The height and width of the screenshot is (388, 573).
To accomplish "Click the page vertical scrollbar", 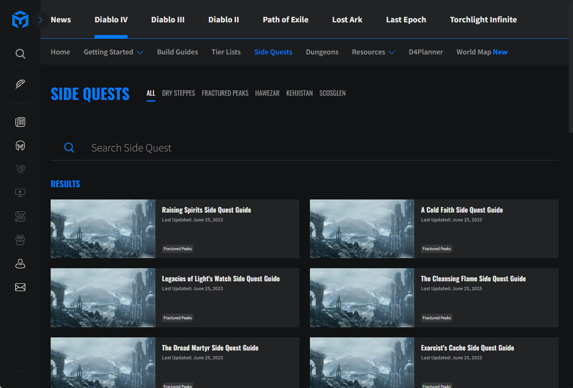I will [570, 67].
